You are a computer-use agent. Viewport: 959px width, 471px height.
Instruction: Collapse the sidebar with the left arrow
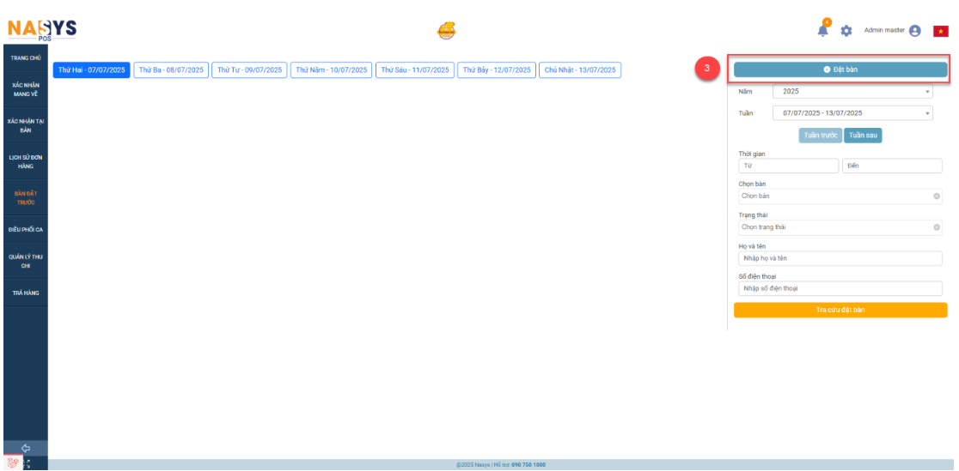(26, 448)
